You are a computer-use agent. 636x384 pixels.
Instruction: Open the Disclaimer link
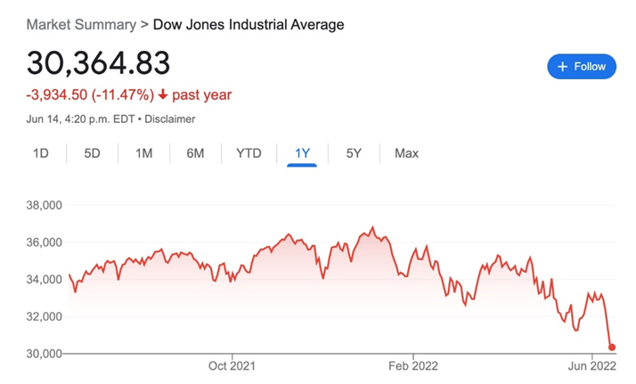(169, 118)
